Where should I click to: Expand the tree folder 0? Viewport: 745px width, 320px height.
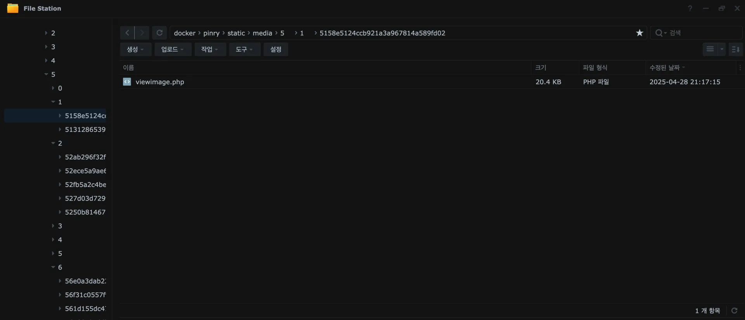53,88
